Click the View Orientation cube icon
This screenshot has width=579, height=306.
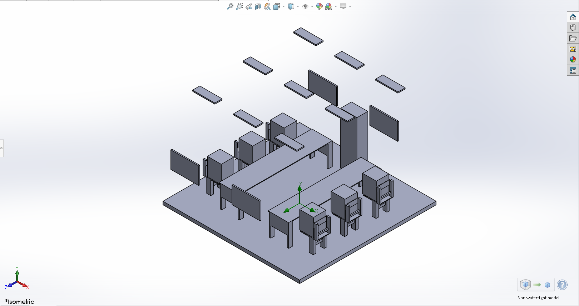point(277,6)
